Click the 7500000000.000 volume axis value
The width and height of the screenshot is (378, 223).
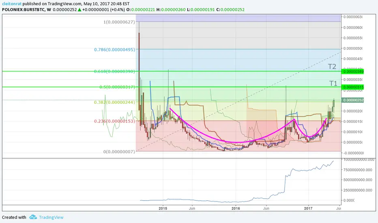click(x=358, y=170)
